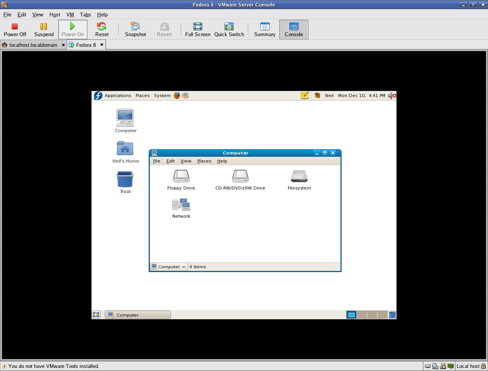The width and height of the screenshot is (488, 371).
Task: Suspend the virtual machine
Action: tap(44, 29)
